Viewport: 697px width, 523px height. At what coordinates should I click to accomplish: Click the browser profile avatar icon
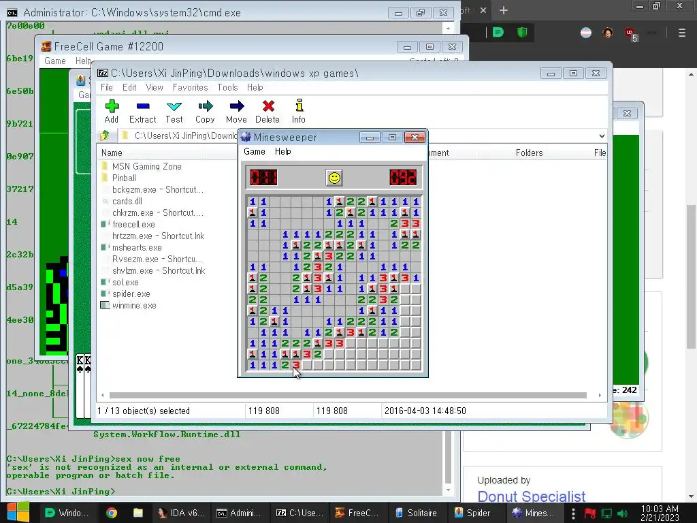pos(608,33)
